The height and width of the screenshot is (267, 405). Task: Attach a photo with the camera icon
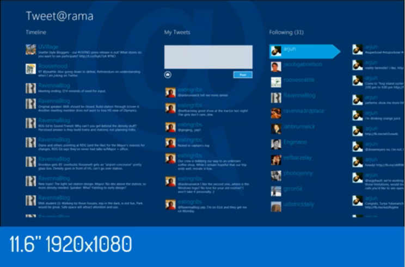click(x=168, y=75)
